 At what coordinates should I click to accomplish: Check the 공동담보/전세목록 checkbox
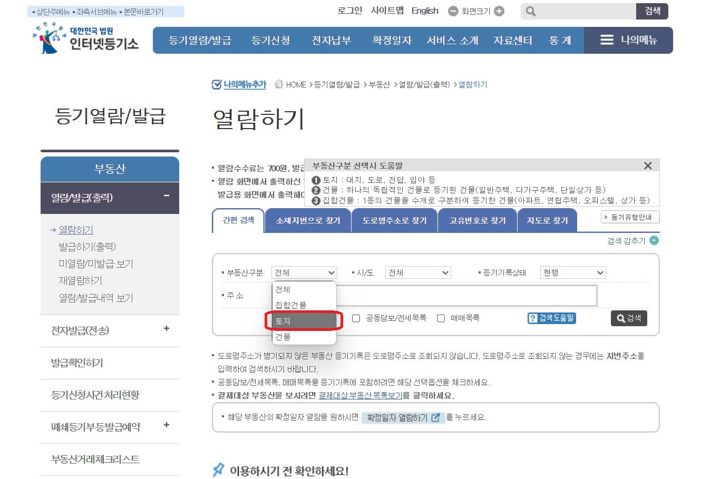click(356, 318)
